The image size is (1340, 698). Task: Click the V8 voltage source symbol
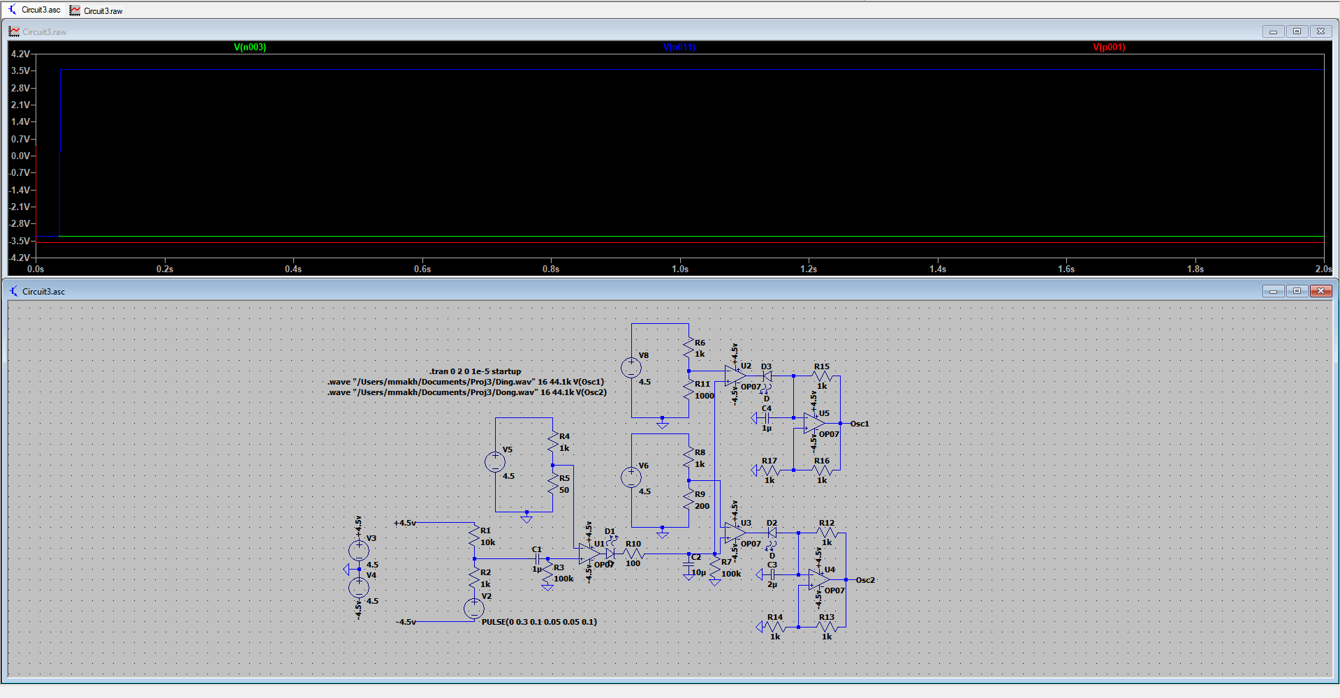point(631,368)
